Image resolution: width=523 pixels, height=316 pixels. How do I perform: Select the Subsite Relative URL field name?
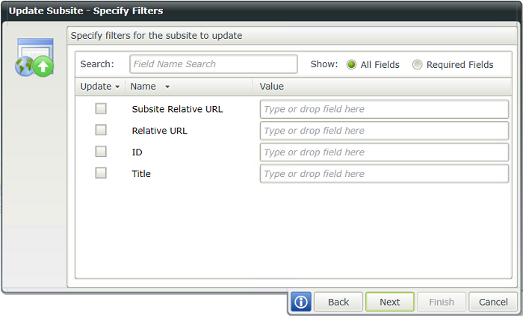tap(177, 109)
